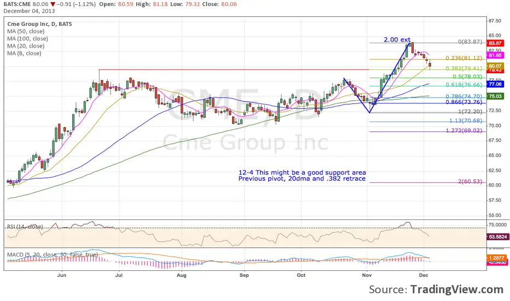Click the '12-4 This might be a good support area' note
510x301 pixels.
(302, 173)
